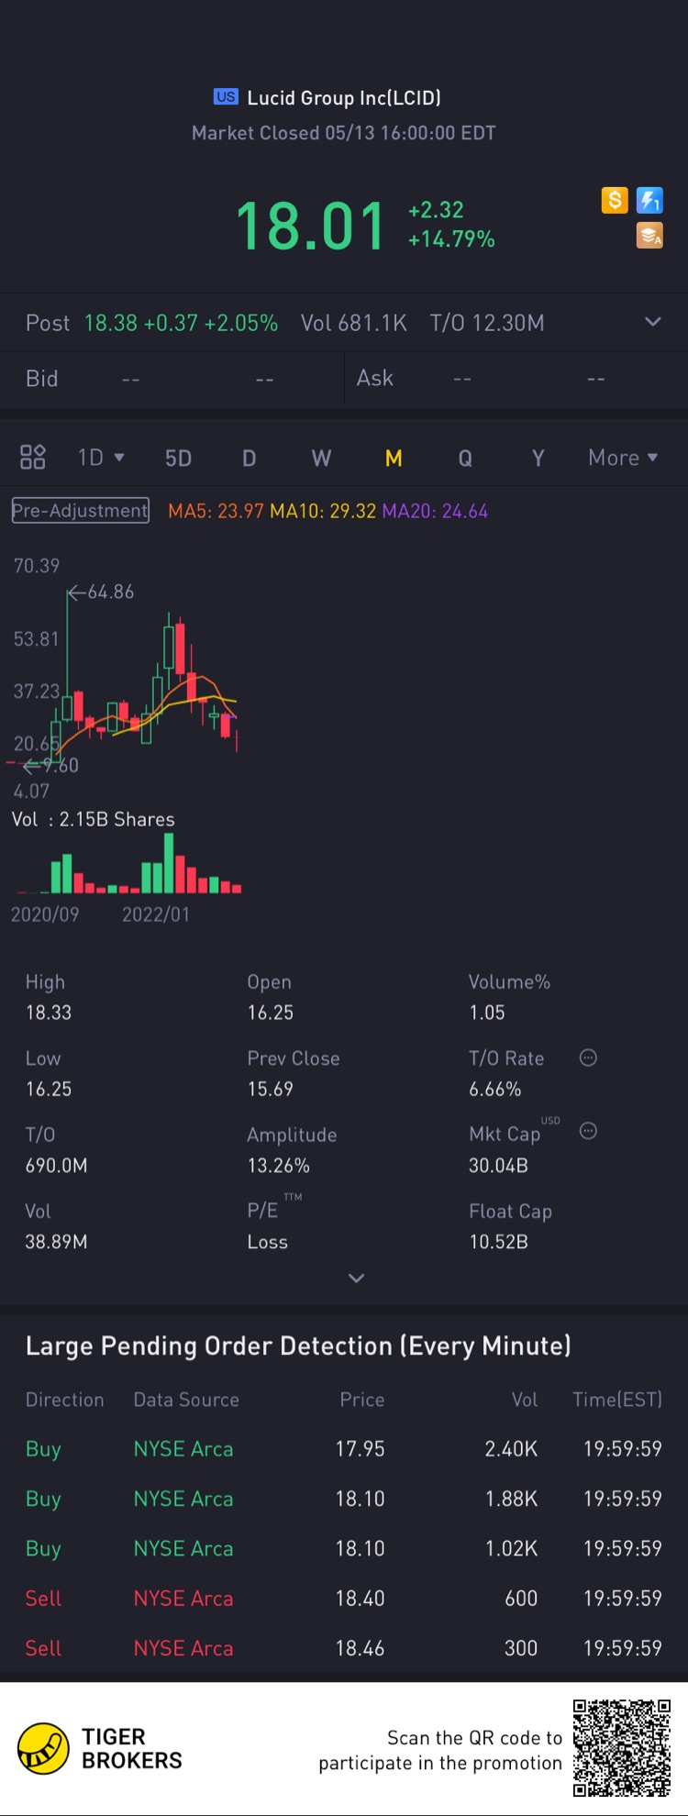Image resolution: width=688 pixels, height=1816 pixels.
Task: Toggle the Pre-Adjustment price setting
Action: pos(80,511)
